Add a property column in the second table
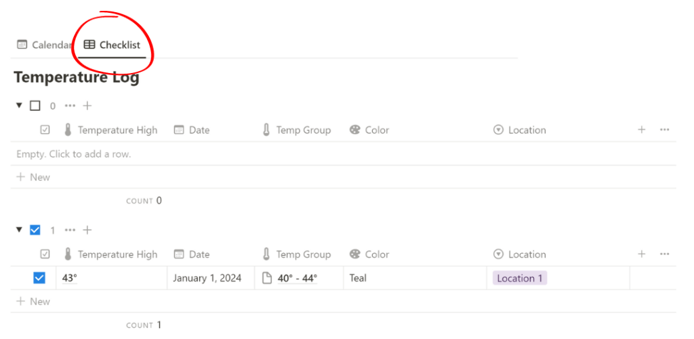Viewport: 694px width, 339px height. pyautogui.click(x=642, y=254)
